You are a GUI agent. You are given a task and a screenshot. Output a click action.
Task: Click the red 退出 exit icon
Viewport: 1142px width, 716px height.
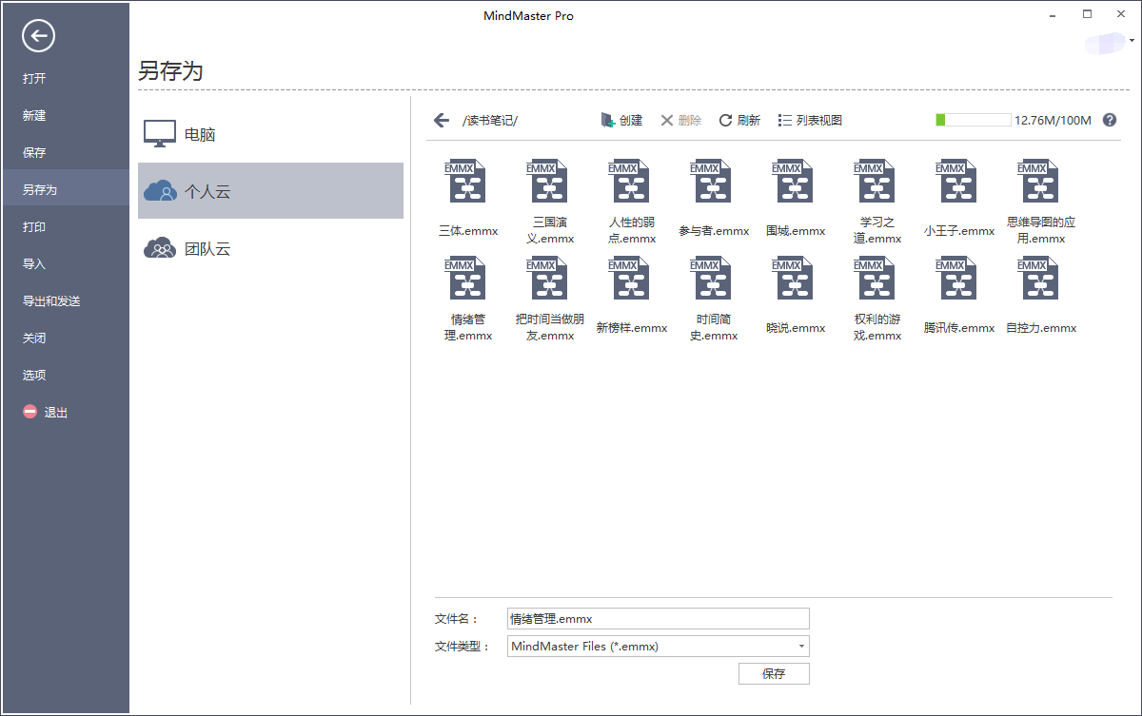[30, 413]
